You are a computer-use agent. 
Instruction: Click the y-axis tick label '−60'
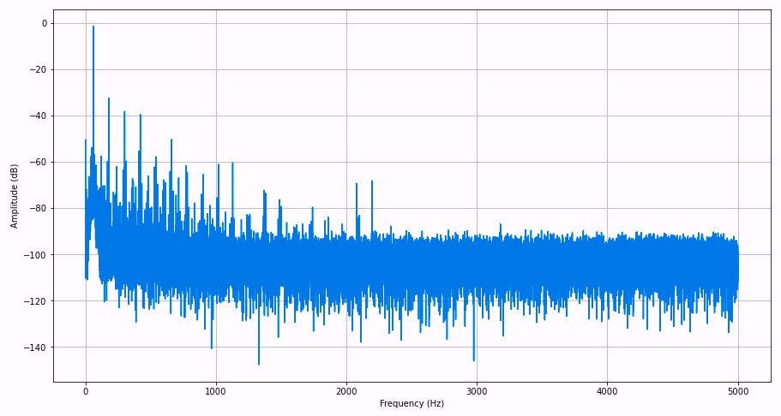[38, 163]
